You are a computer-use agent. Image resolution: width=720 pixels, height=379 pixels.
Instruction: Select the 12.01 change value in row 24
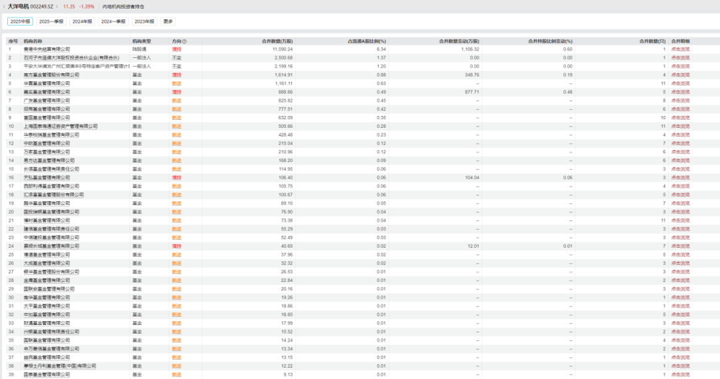point(473,246)
